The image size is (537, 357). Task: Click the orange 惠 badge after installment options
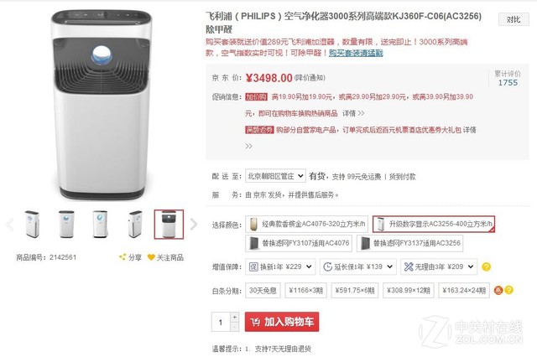pos(498,290)
